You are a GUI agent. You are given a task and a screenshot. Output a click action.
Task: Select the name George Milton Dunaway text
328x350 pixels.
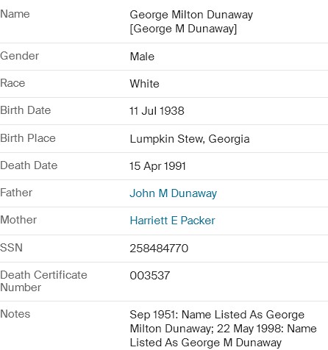pos(191,15)
